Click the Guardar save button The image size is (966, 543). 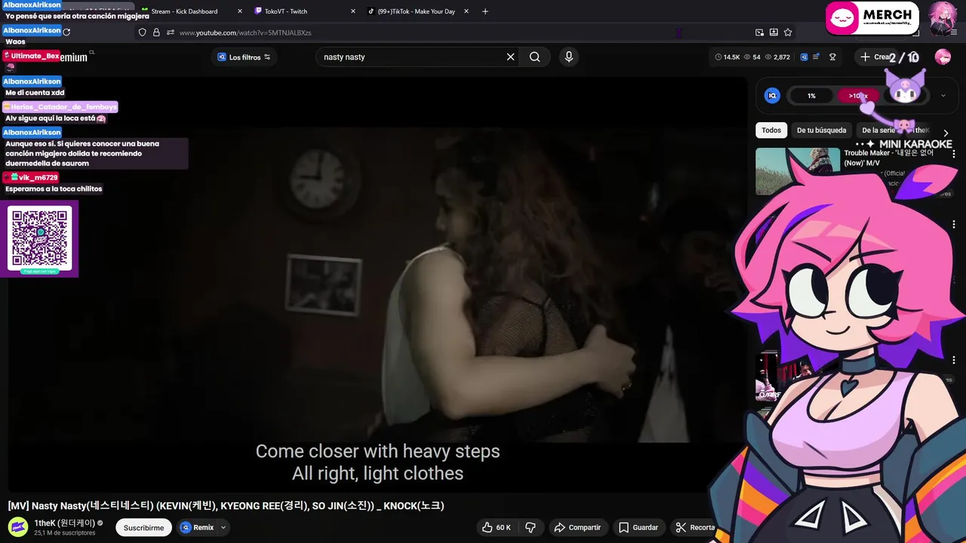click(638, 527)
